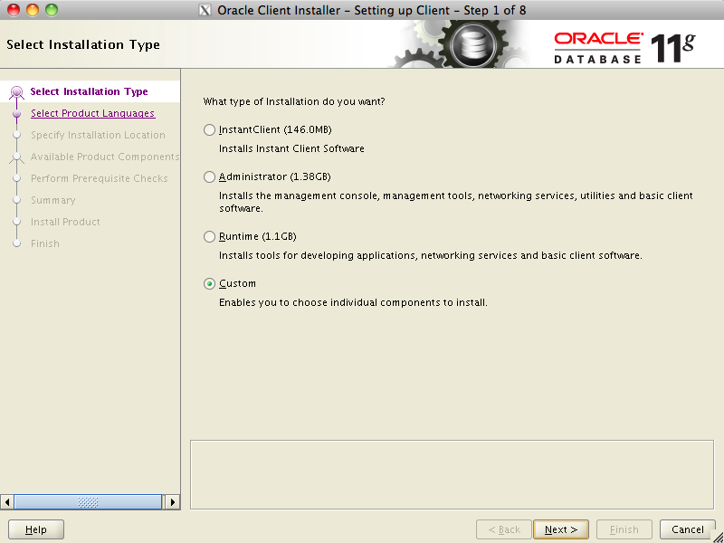Click the Summary step in sidebar
The width and height of the screenshot is (724, 543).
coord(53,200)
